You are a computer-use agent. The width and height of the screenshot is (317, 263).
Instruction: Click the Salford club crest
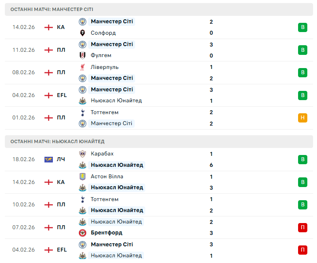click(x=82, y=33)
